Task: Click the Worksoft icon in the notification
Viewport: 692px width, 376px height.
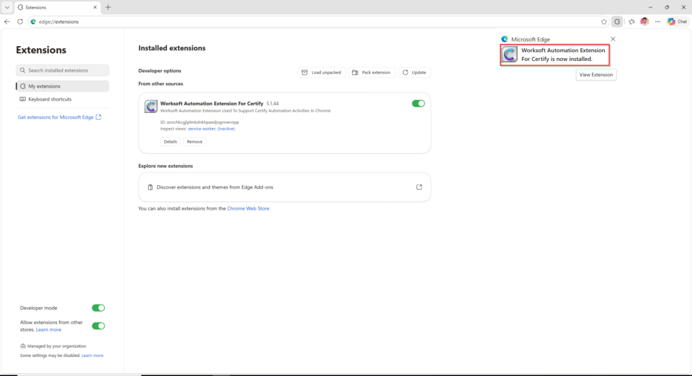Action: (x=510, y=54)
